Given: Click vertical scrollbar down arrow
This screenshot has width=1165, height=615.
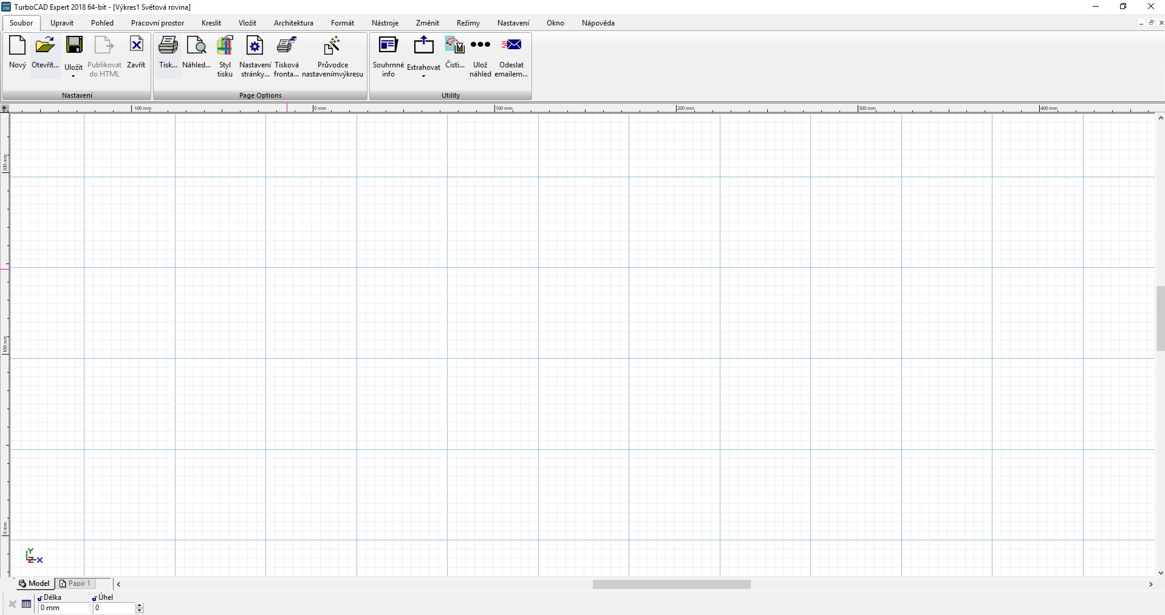Looking at the screenshot, I should coord(1161,573).
